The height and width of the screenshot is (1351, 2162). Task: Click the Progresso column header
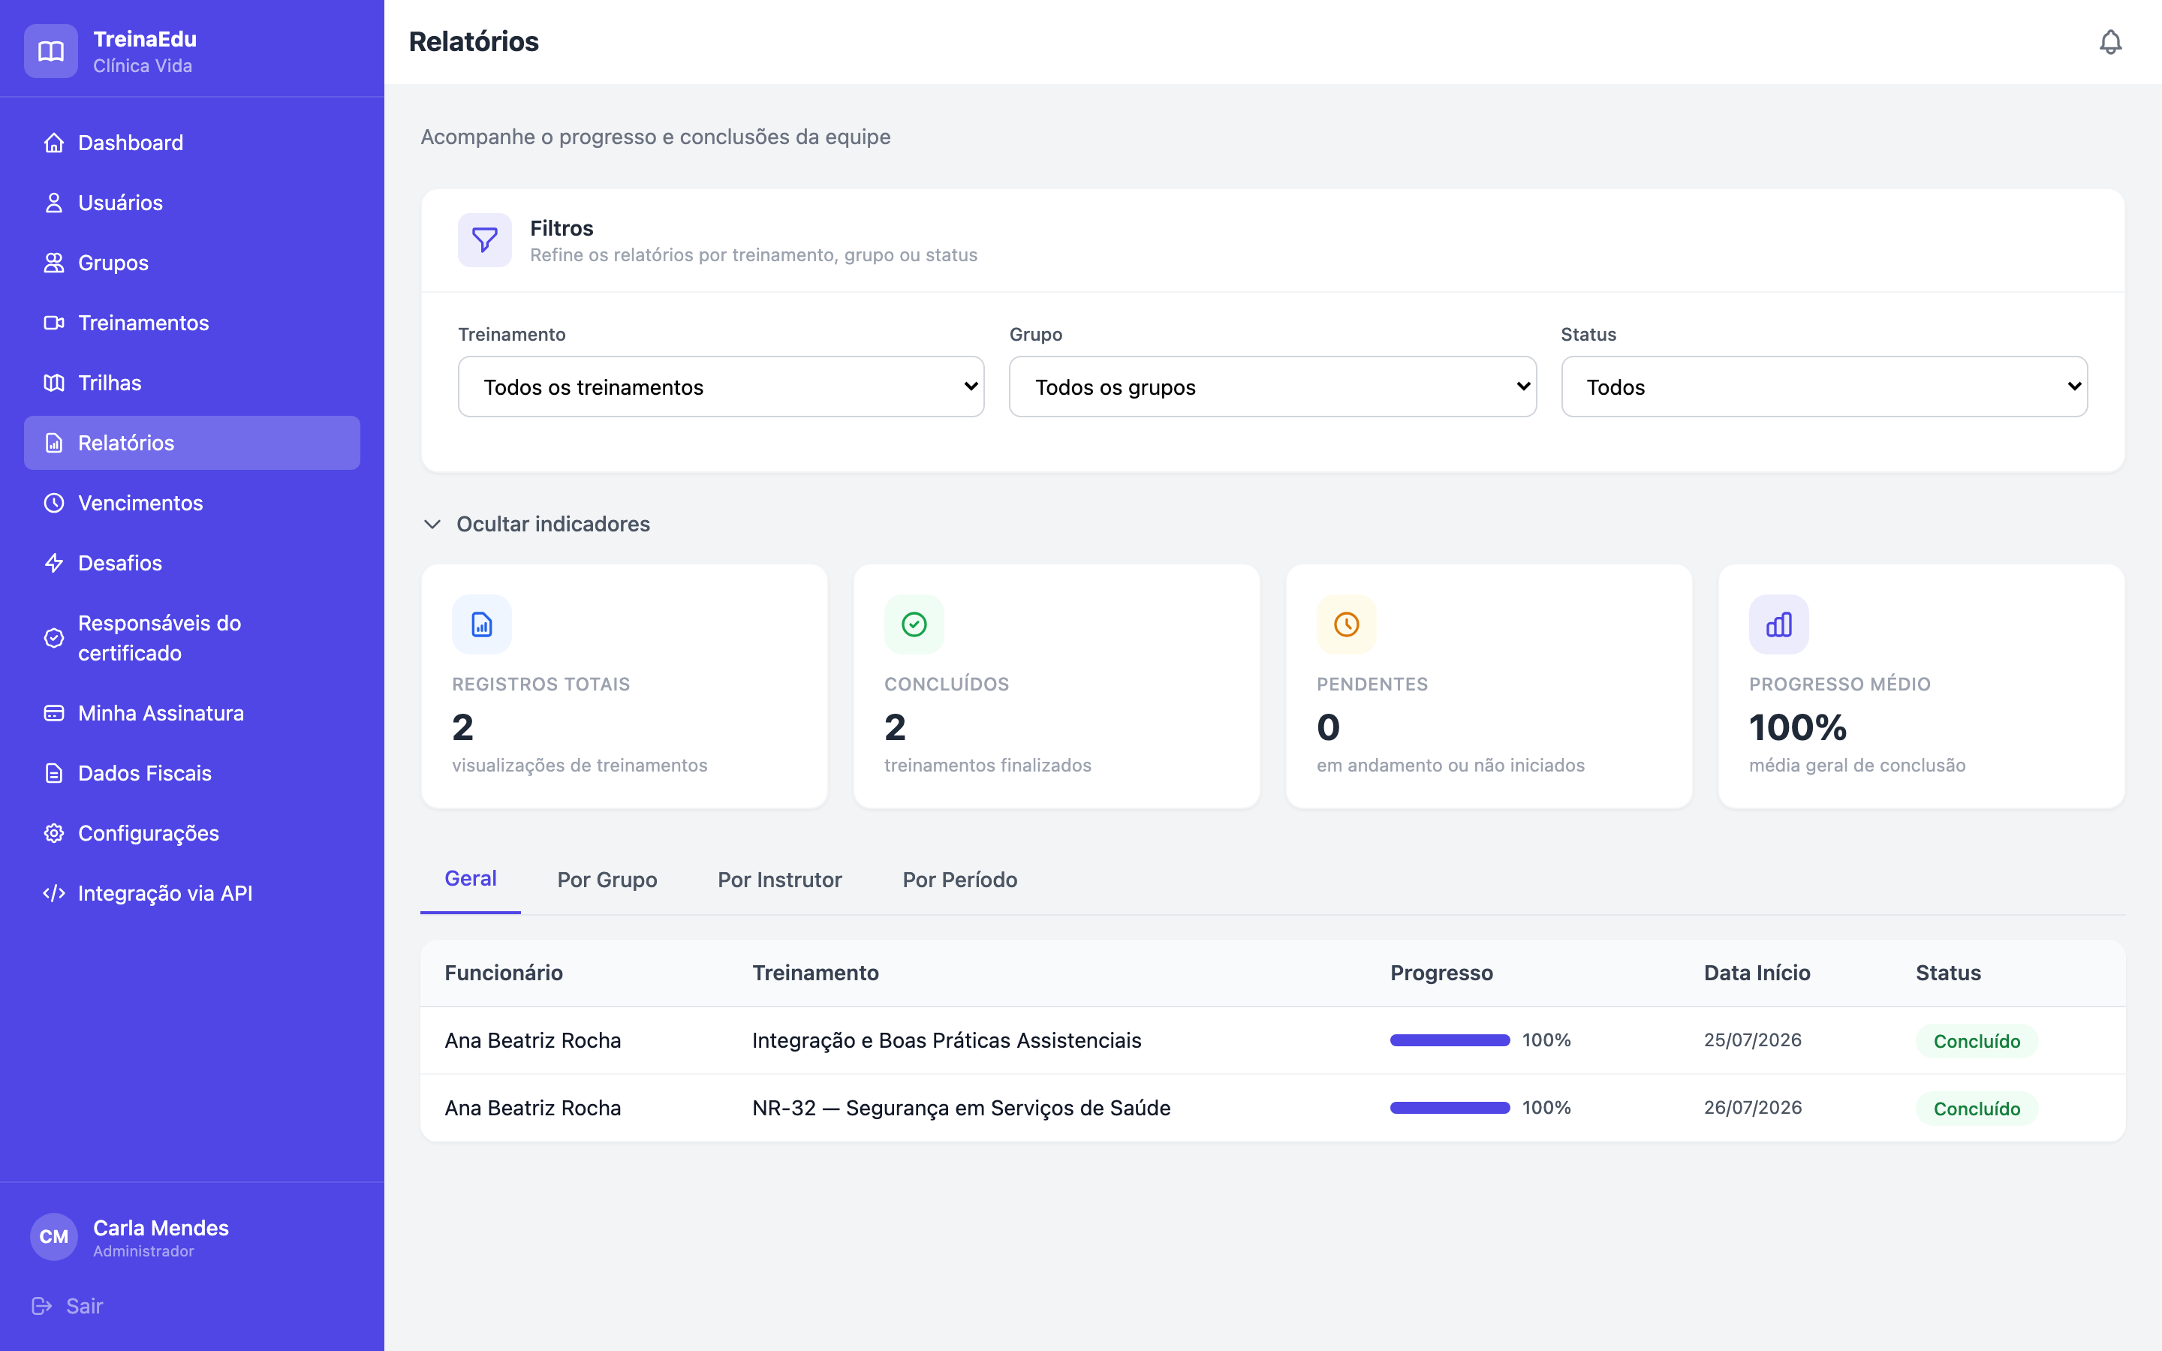tap(1441, 973)
